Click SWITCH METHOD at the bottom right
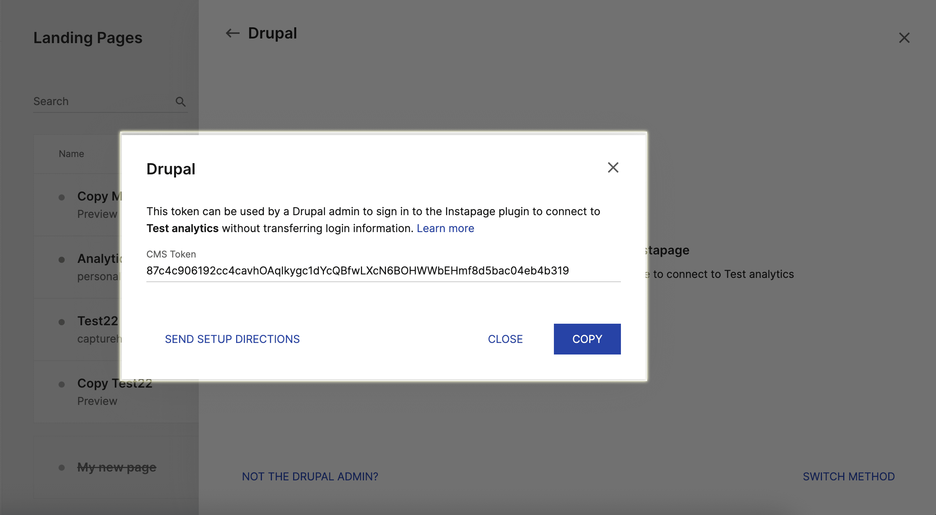Viewport: 936px width, 515px height. point(849,476)
